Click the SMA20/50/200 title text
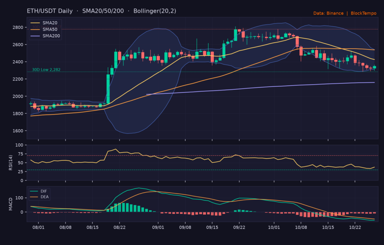The image size is (384, 245). click(x=103, y=11)
